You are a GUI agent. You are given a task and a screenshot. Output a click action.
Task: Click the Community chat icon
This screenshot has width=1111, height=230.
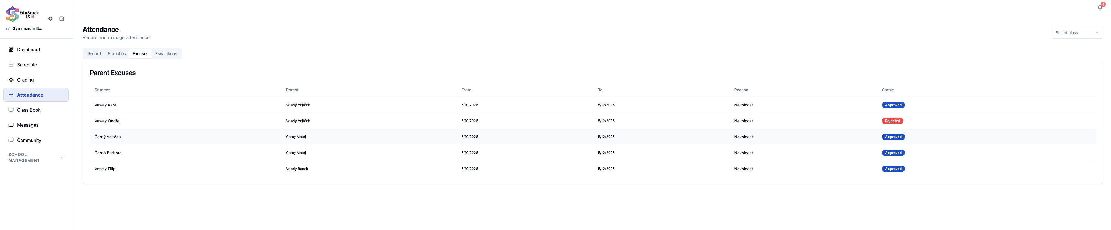(11, 140)
